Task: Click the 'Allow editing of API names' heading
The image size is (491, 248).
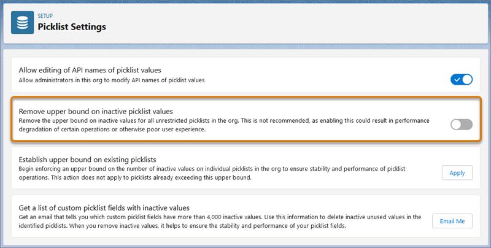Action: (90, 70)
